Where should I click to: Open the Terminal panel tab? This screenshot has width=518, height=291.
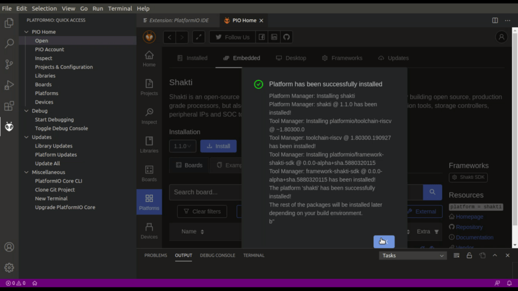point(254,255)
